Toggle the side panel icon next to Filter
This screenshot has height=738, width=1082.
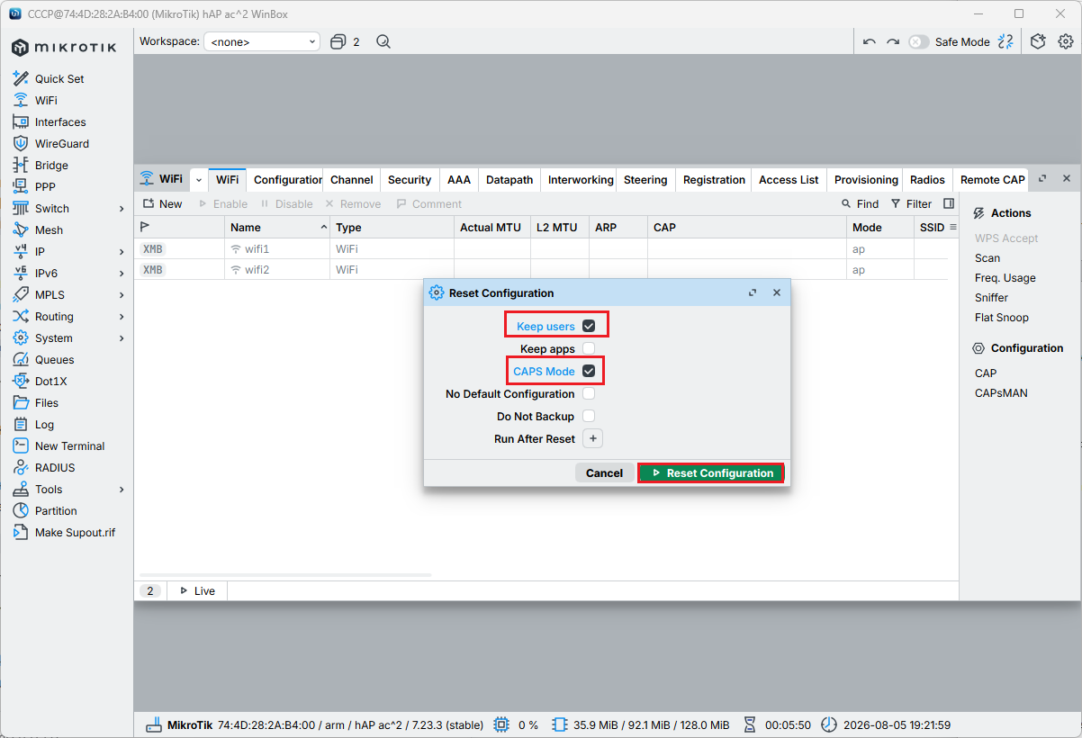[949, 203]
